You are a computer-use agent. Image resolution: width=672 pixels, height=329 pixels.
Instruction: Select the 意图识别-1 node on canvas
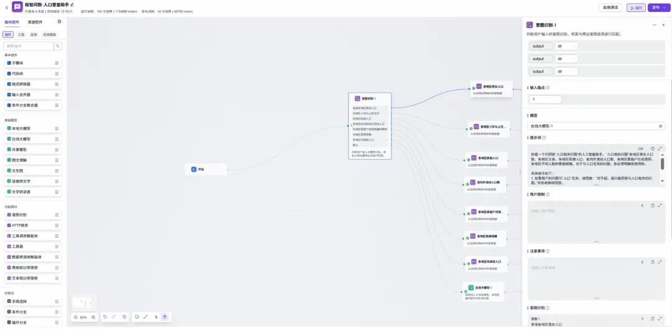[x=370, y=126]
